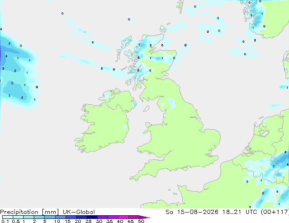The image size is (289, 223).
Task: Pick the 35–40 mm violet legend swatch
Action: point(113,217)
